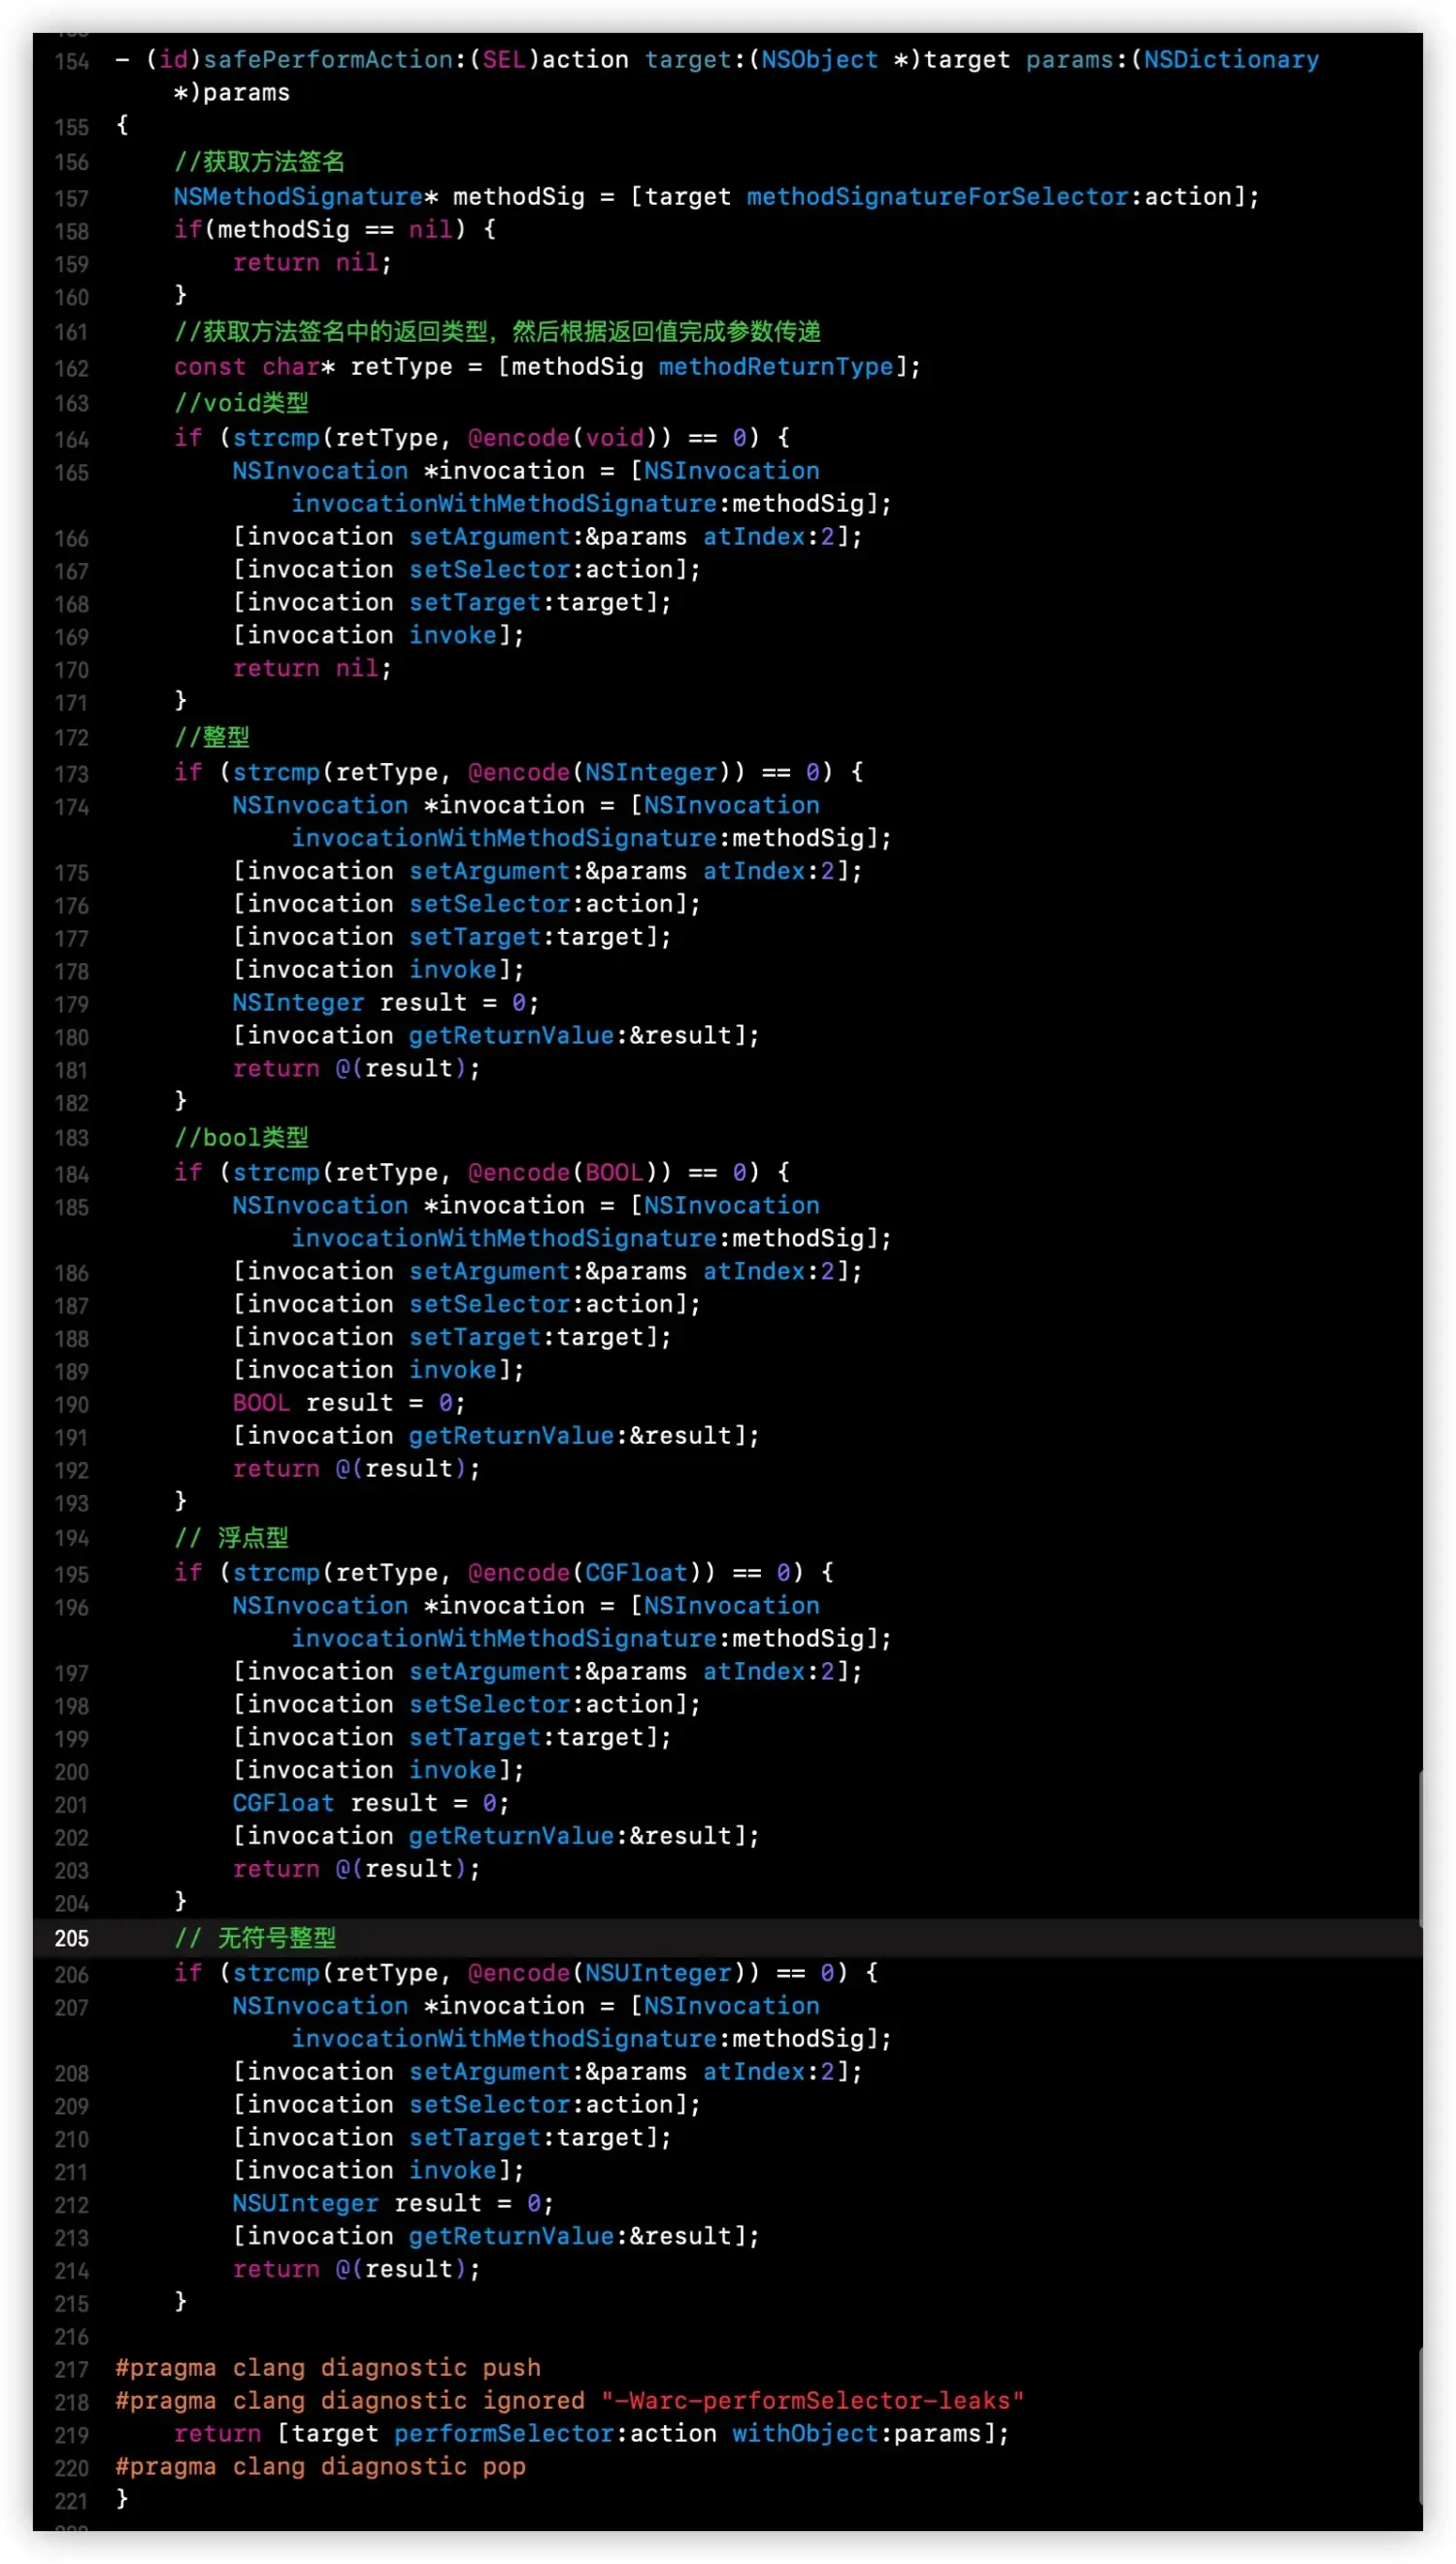Click the // 无符号整型 comment
This screenshot has width=1456, height=2564.
click(255, 1938)
